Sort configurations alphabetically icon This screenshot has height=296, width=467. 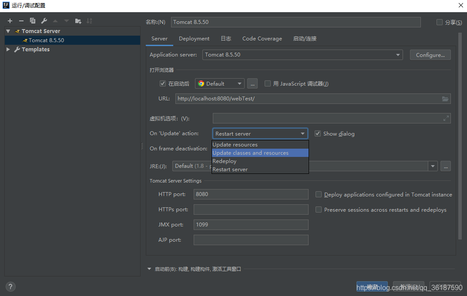[89, 21]
